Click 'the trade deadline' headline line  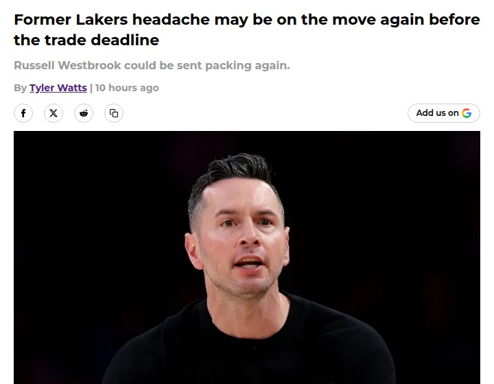(x=86, y=40)
